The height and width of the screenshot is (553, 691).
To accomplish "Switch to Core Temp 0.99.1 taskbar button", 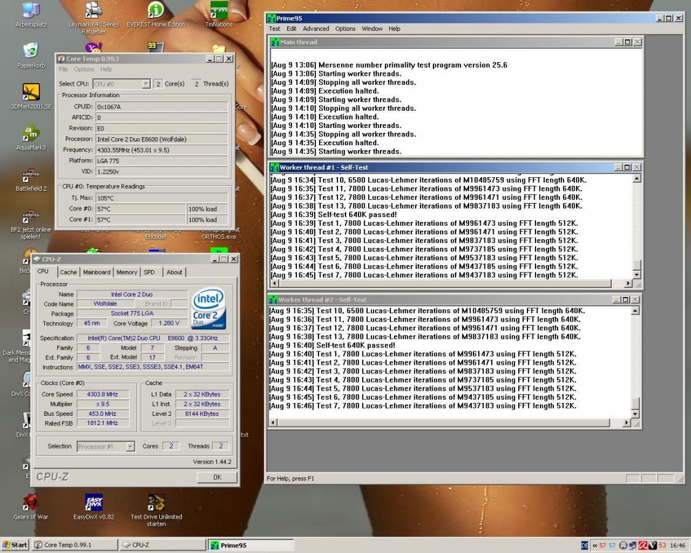I will (75, 546).
